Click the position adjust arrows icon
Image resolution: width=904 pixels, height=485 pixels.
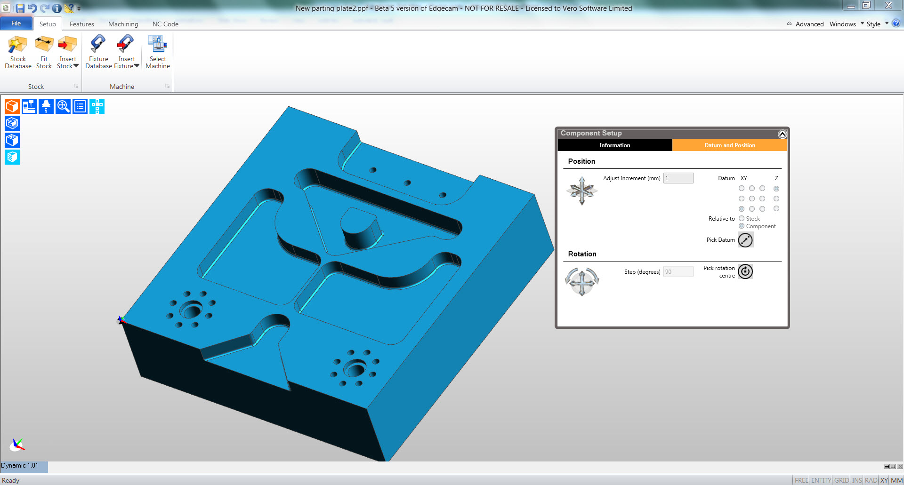tap(582, 191)
